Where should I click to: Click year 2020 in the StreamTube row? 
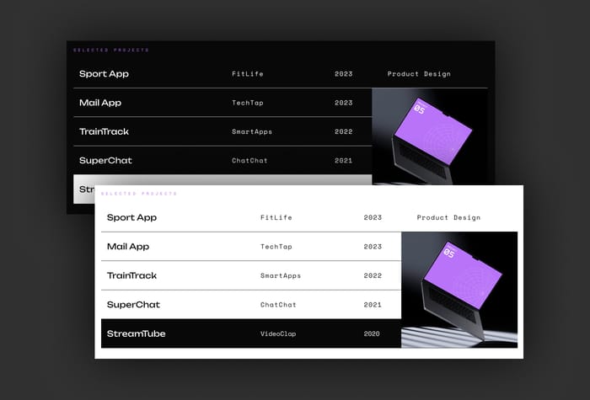point(372,333)
